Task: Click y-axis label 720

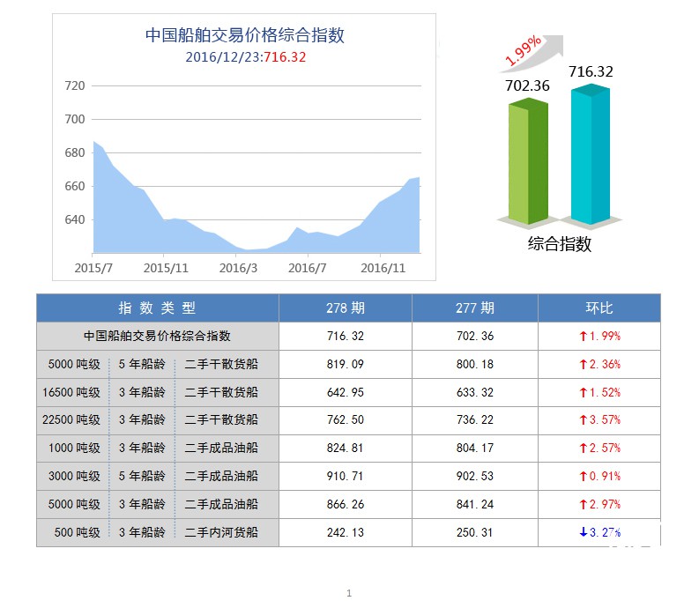Action: coord(74,85)
